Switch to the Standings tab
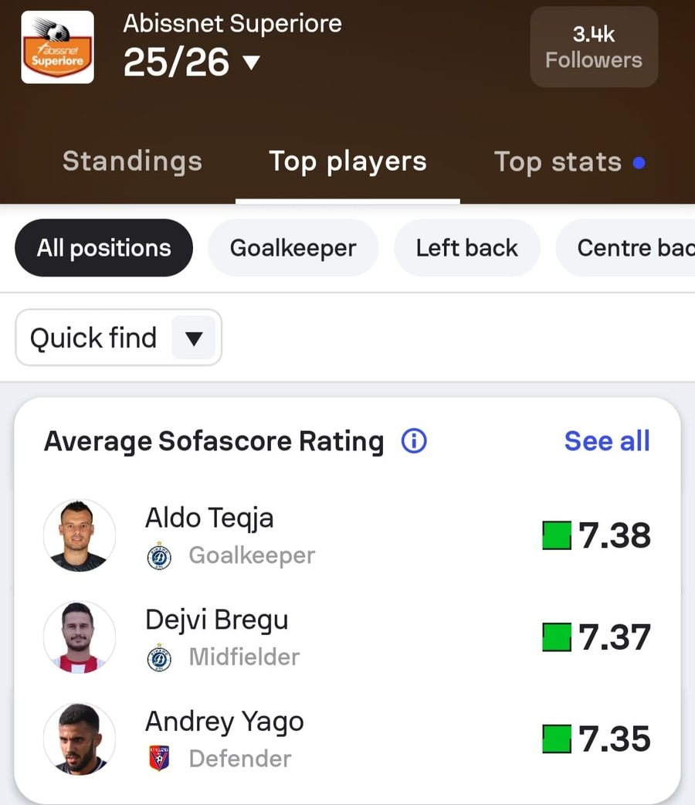The height and width of the screenshot is (805, 695). [x=132, y=161]
